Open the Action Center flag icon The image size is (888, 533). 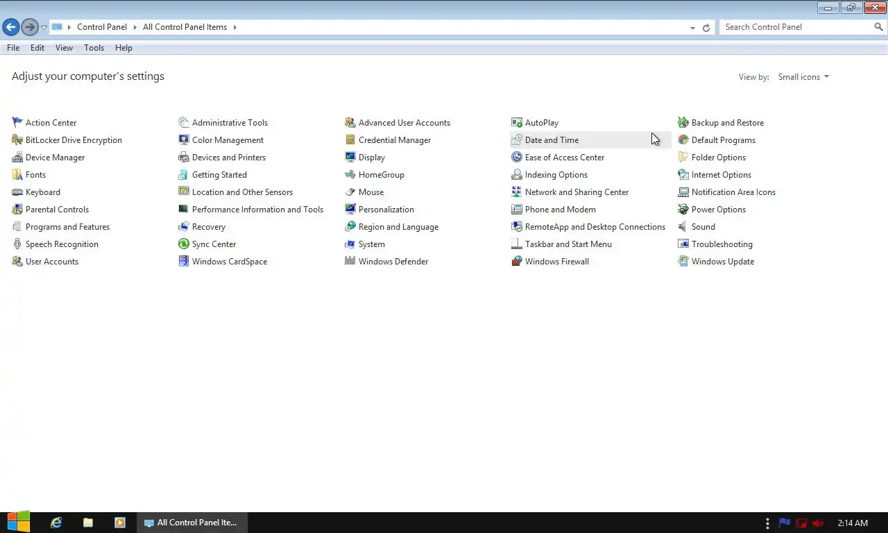(17, 123)
